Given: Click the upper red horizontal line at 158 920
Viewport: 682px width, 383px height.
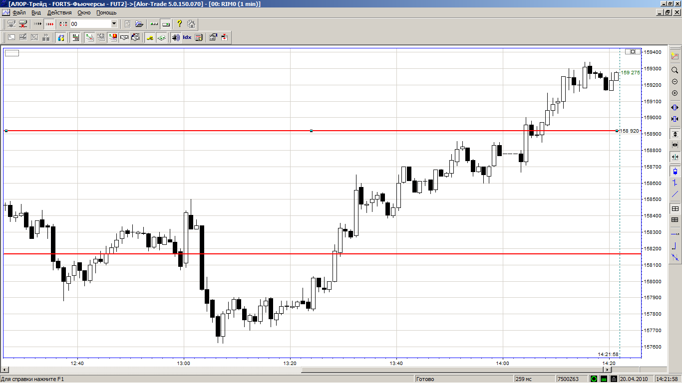Looking at the screenshot, I should pyautogui.click(x=200, y=131).
